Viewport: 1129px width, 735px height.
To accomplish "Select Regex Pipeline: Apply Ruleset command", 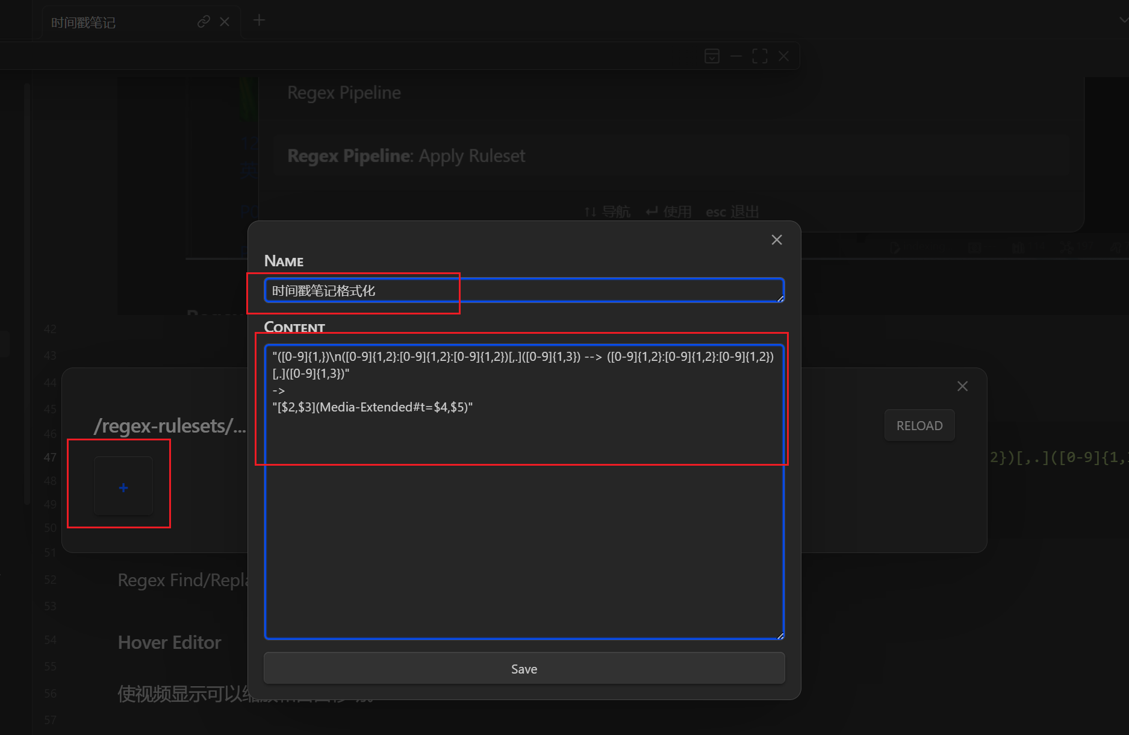I will pos(406,156).
